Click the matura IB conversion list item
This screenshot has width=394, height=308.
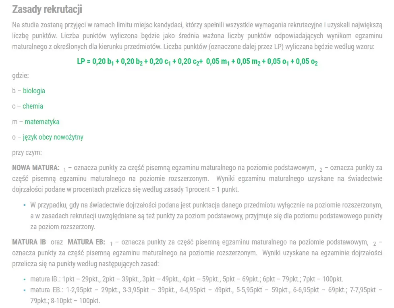pyautogui.click(x=187, y=279)
